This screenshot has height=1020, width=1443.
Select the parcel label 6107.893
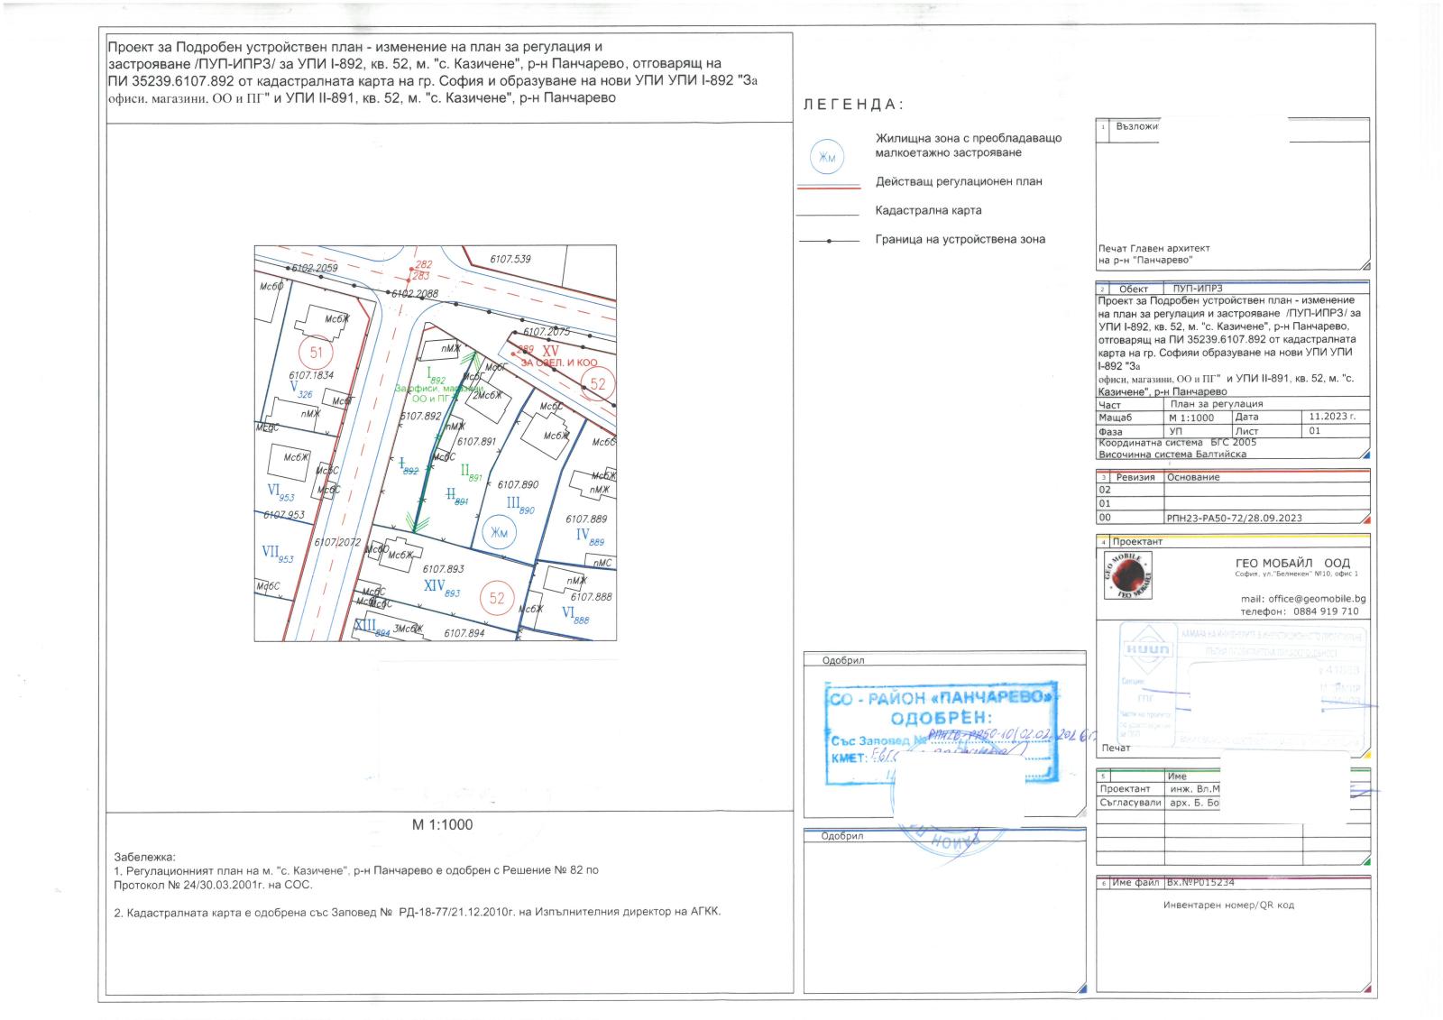point(443,569)
